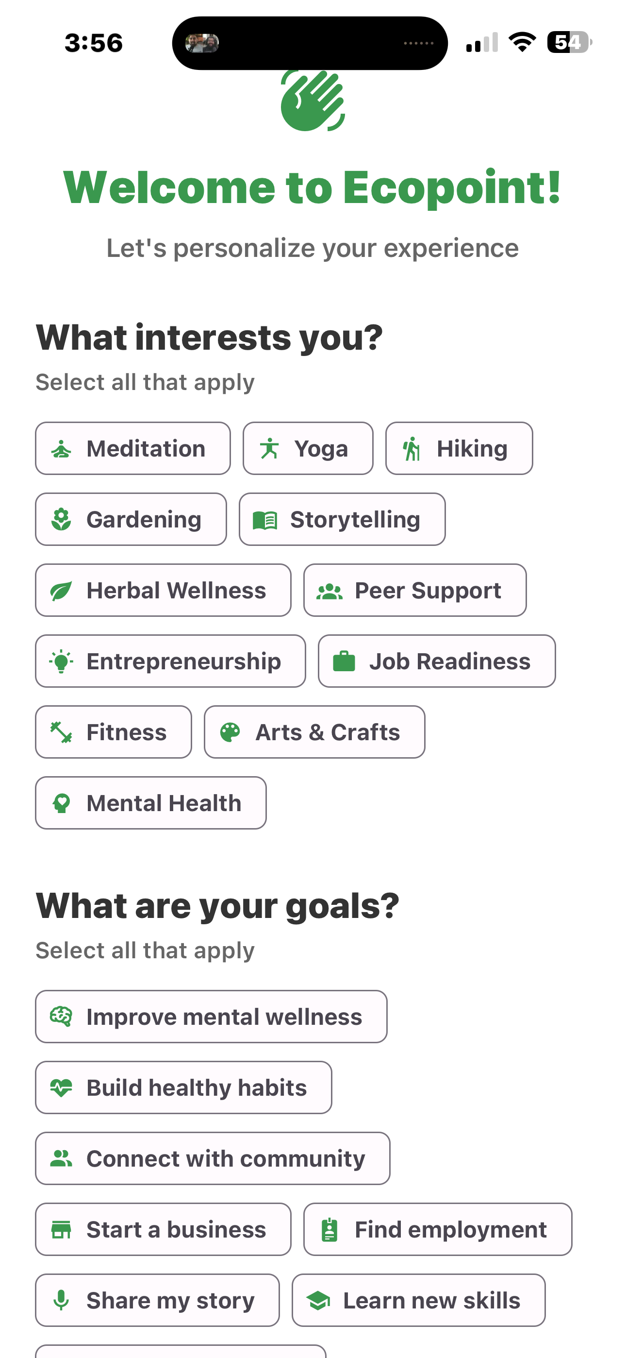This screenshot has height=1358, width=626.
Task: Click the briefcase icon on Job Readiness
Action: pos(345,661)
